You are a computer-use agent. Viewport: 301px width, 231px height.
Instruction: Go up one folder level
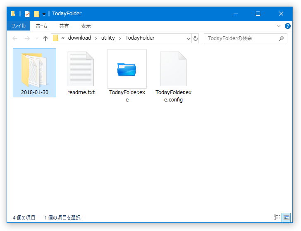[x=45, y=38]
